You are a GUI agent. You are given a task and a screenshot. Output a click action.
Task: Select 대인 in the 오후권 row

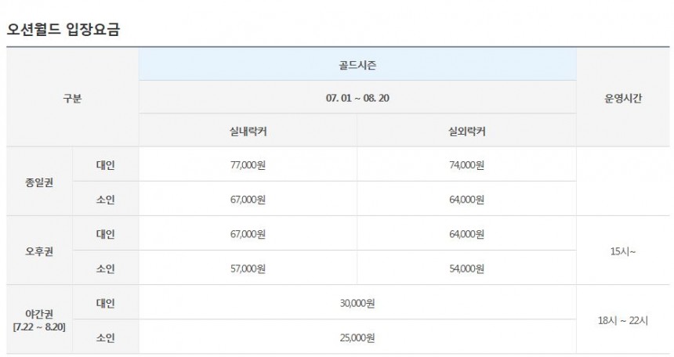pyautogui.click(x=105, y=234)
